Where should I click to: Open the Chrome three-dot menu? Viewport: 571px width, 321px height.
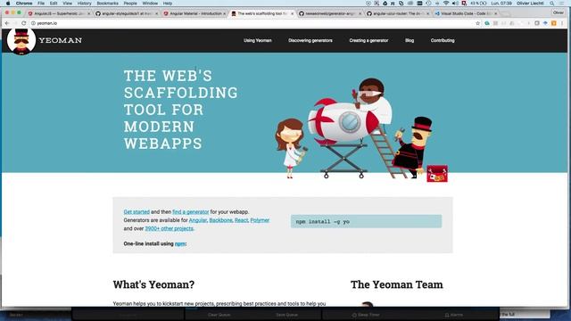[x=562, y=23]
